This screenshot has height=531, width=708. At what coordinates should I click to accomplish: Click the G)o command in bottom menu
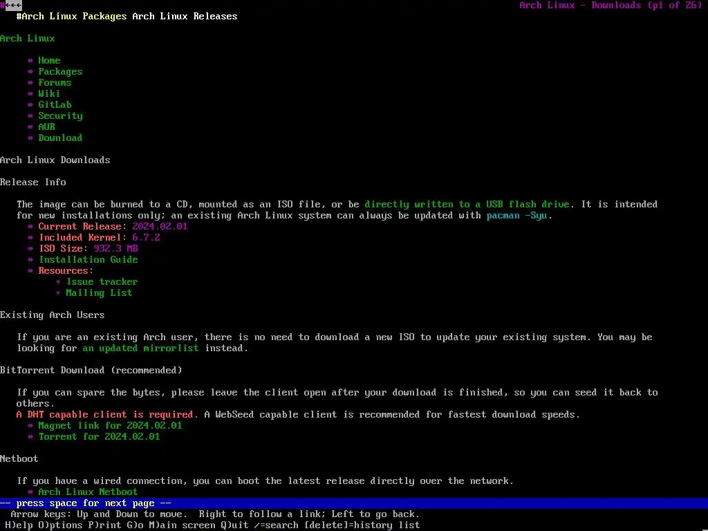pyautogui.click(x=135, y=525)
